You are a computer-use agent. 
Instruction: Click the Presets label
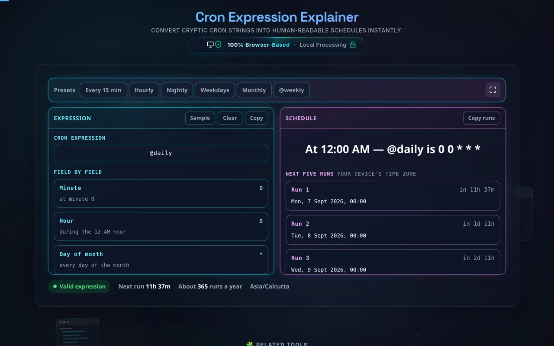[x=64, y=90]
